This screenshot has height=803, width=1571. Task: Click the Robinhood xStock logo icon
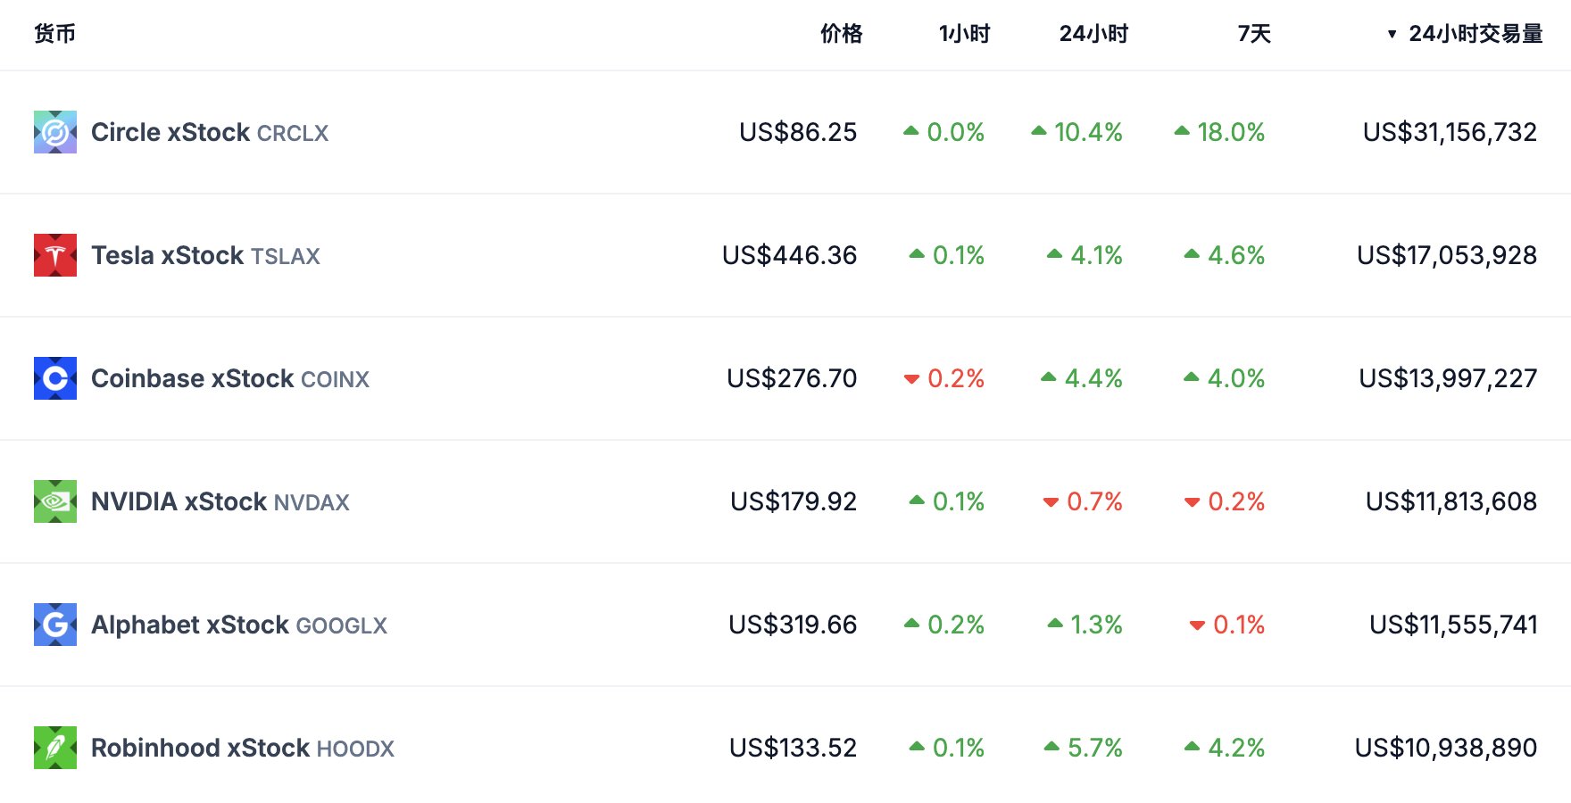pyautogui.click(x=55, y=748)
